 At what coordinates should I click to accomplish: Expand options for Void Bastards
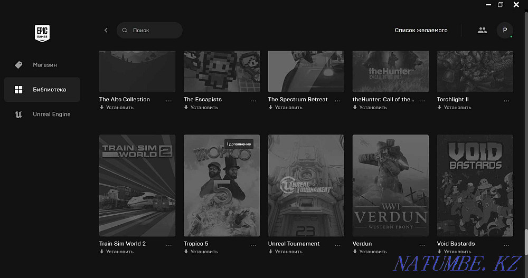click(x=507, y=244)
